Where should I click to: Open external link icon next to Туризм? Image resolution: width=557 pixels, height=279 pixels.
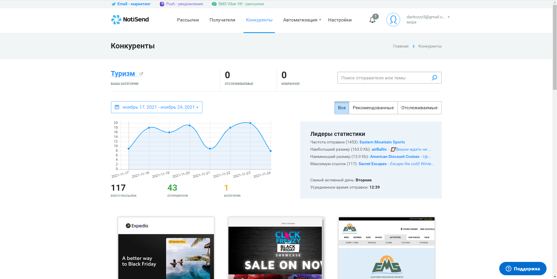pos(141,74)
